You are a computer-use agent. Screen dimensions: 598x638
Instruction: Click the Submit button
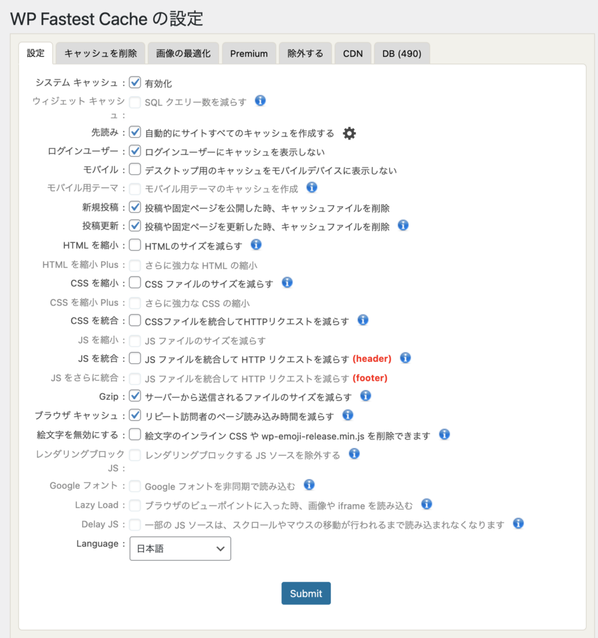tap(306, 593)
